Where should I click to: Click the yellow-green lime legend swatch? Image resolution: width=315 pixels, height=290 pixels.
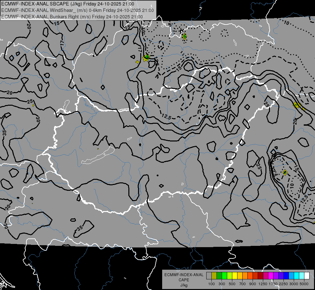click(229, 276)
